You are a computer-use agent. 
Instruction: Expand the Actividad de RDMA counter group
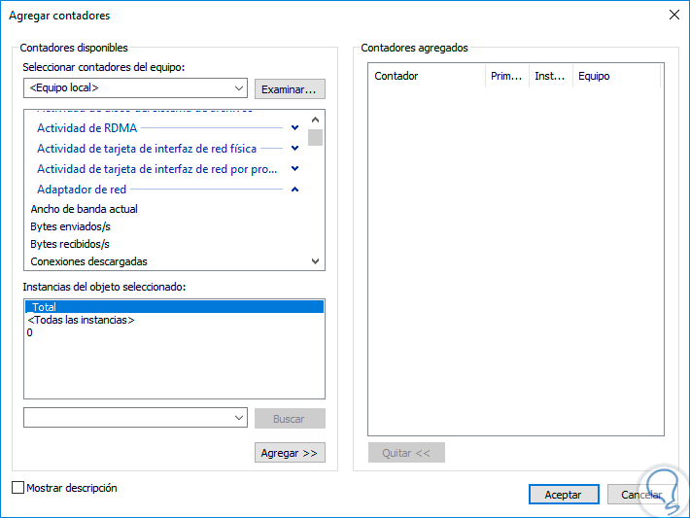click(294, 127)
